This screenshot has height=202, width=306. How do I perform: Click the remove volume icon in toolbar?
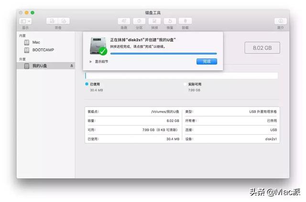[x=64, y=21]
